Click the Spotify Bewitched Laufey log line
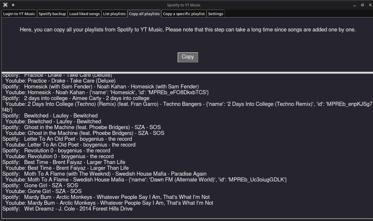 point(50,116)
